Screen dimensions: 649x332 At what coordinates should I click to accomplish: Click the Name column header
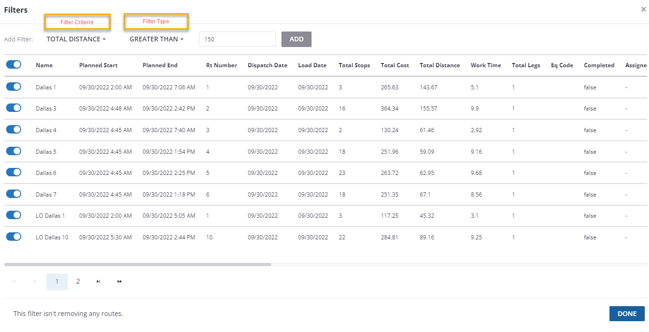coord(44,65)
